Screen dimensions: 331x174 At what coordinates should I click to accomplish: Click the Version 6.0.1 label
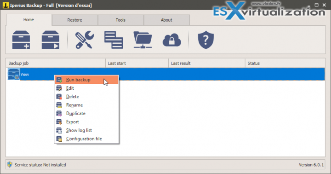click(311, 165)
